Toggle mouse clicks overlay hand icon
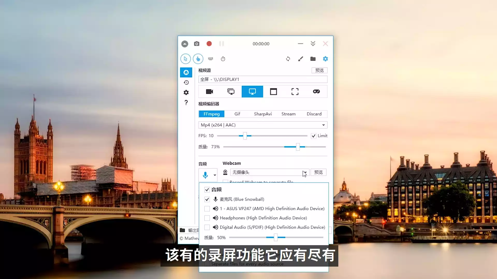The width and height of the screenshot is (497, 279). click(198, 59)
